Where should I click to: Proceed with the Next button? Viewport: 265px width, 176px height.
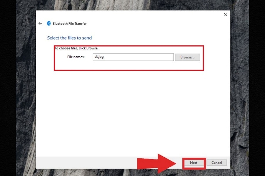pos(194,163)
